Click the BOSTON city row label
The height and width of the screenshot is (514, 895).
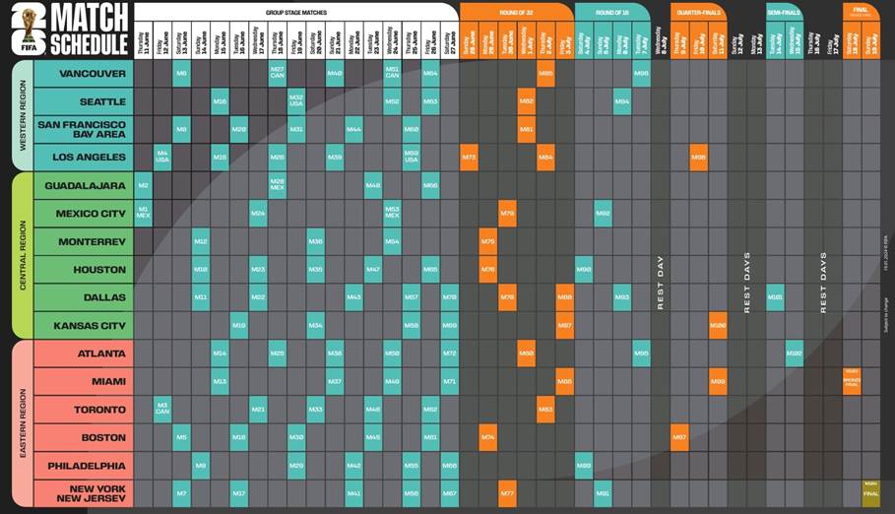(84, 437)
